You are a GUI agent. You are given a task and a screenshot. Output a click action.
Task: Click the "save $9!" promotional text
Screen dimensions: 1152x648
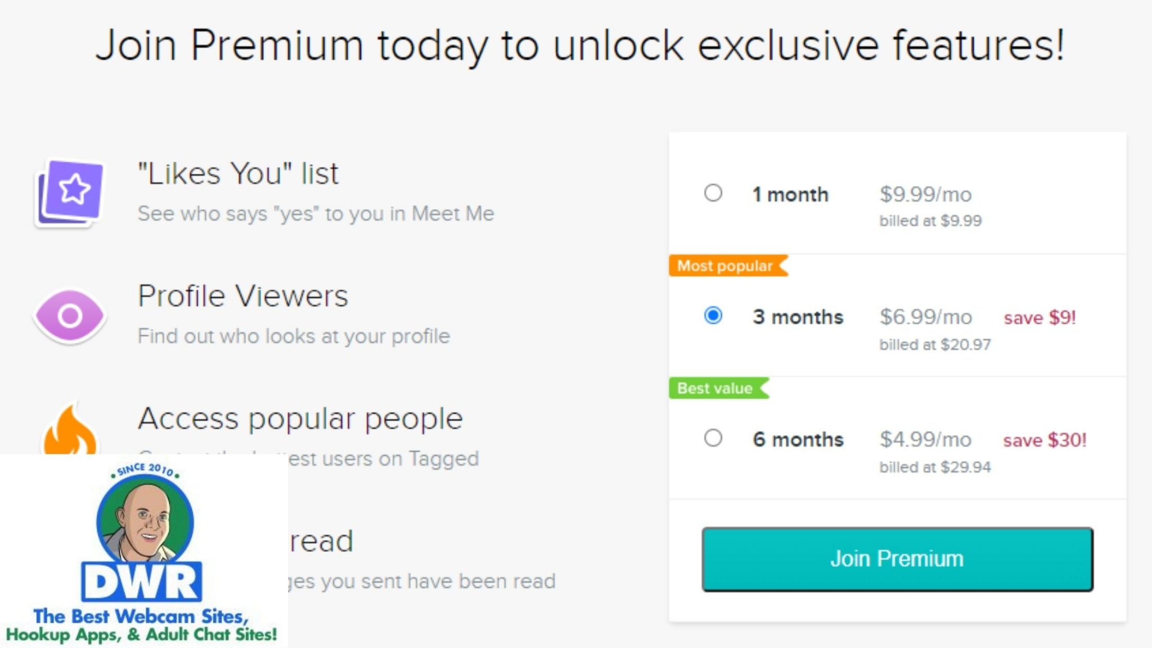tap(1039, 318)
